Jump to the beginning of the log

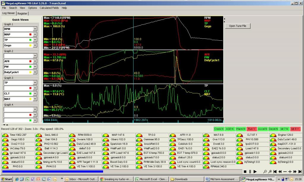(275, 172)
